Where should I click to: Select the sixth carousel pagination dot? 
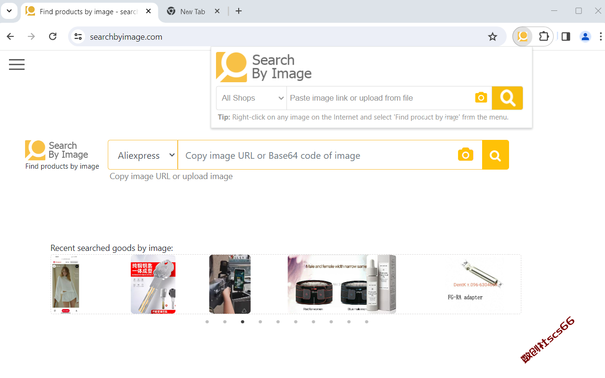296,322
